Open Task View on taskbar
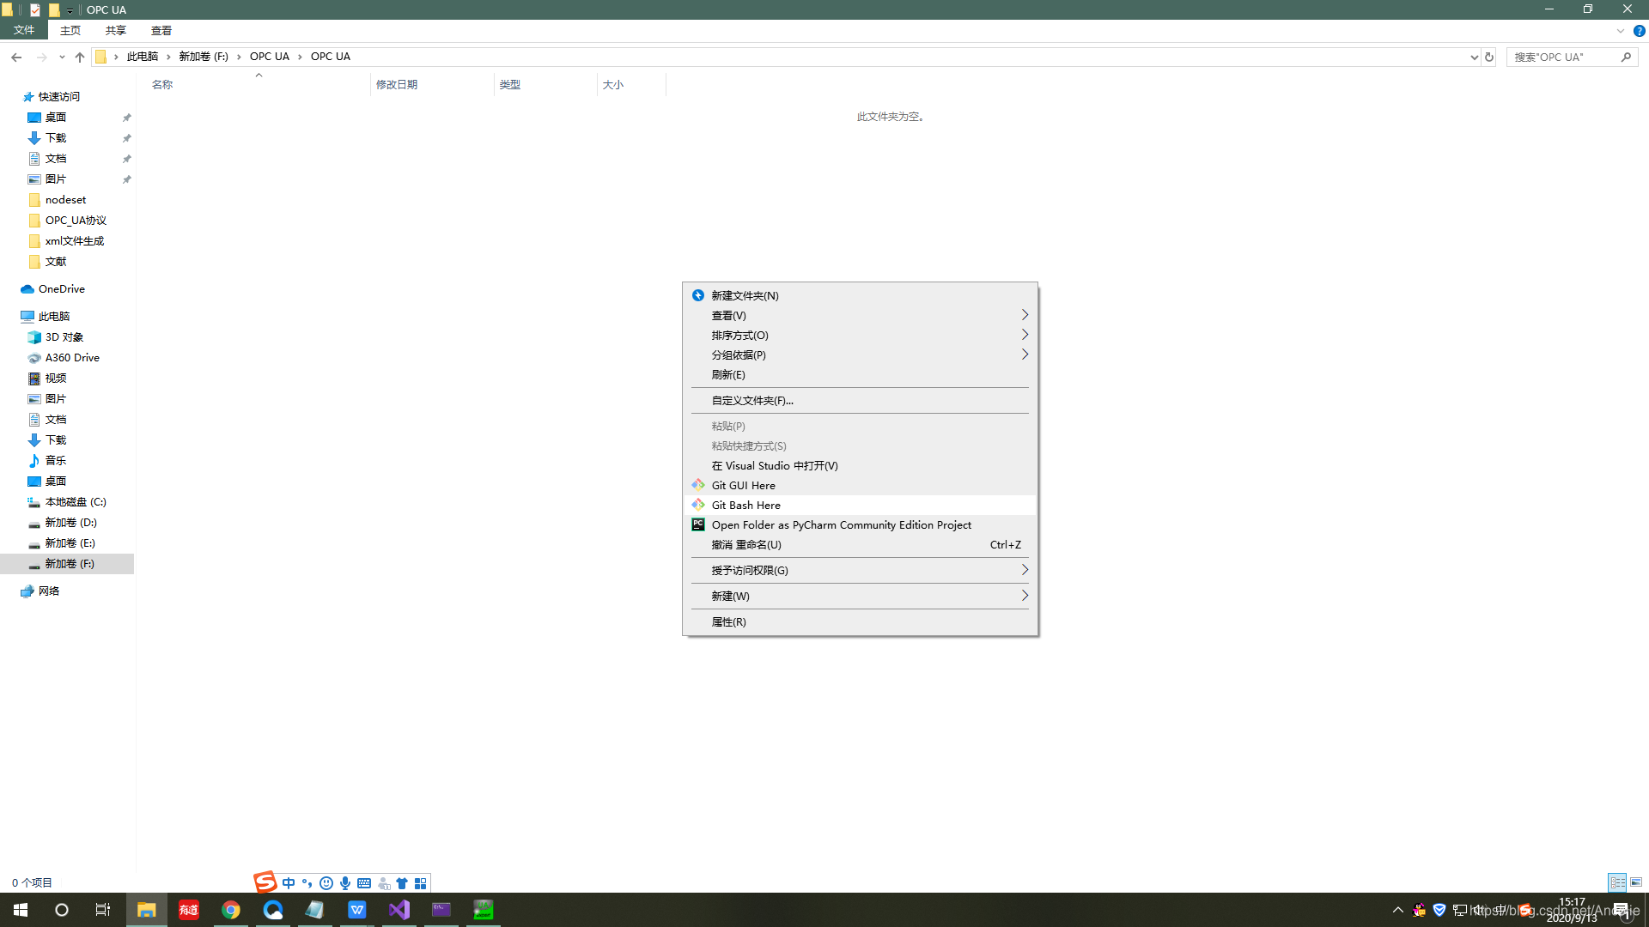 (x=103, y=910)
